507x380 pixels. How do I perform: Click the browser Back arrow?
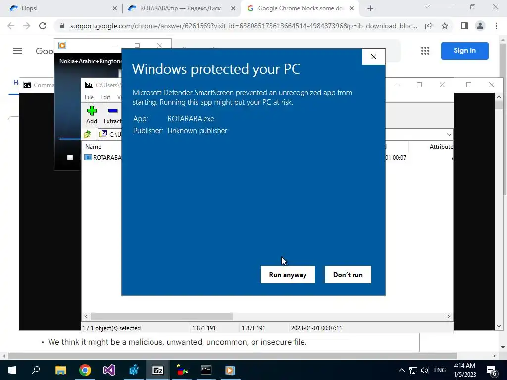pos(11,26)
